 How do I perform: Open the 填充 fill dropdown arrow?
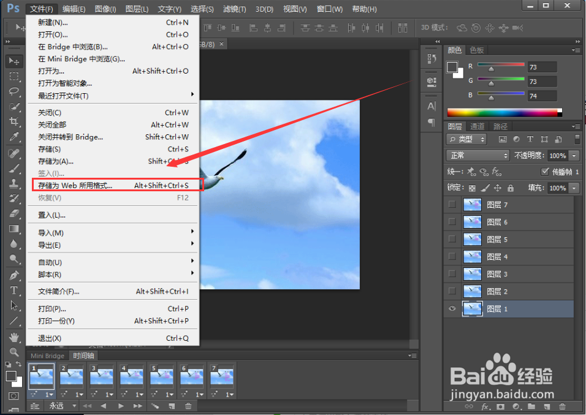click(574, 188)
